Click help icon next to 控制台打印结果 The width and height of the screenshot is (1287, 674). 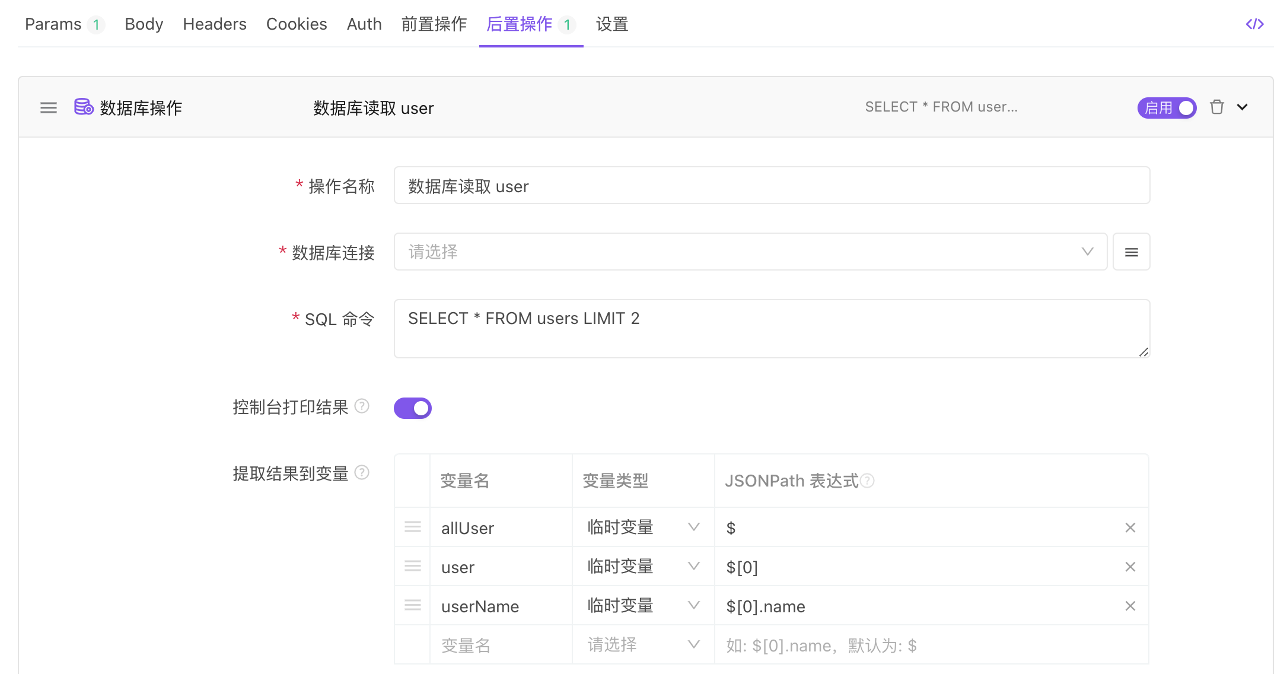pyautogui.click(x=362, y=406)
